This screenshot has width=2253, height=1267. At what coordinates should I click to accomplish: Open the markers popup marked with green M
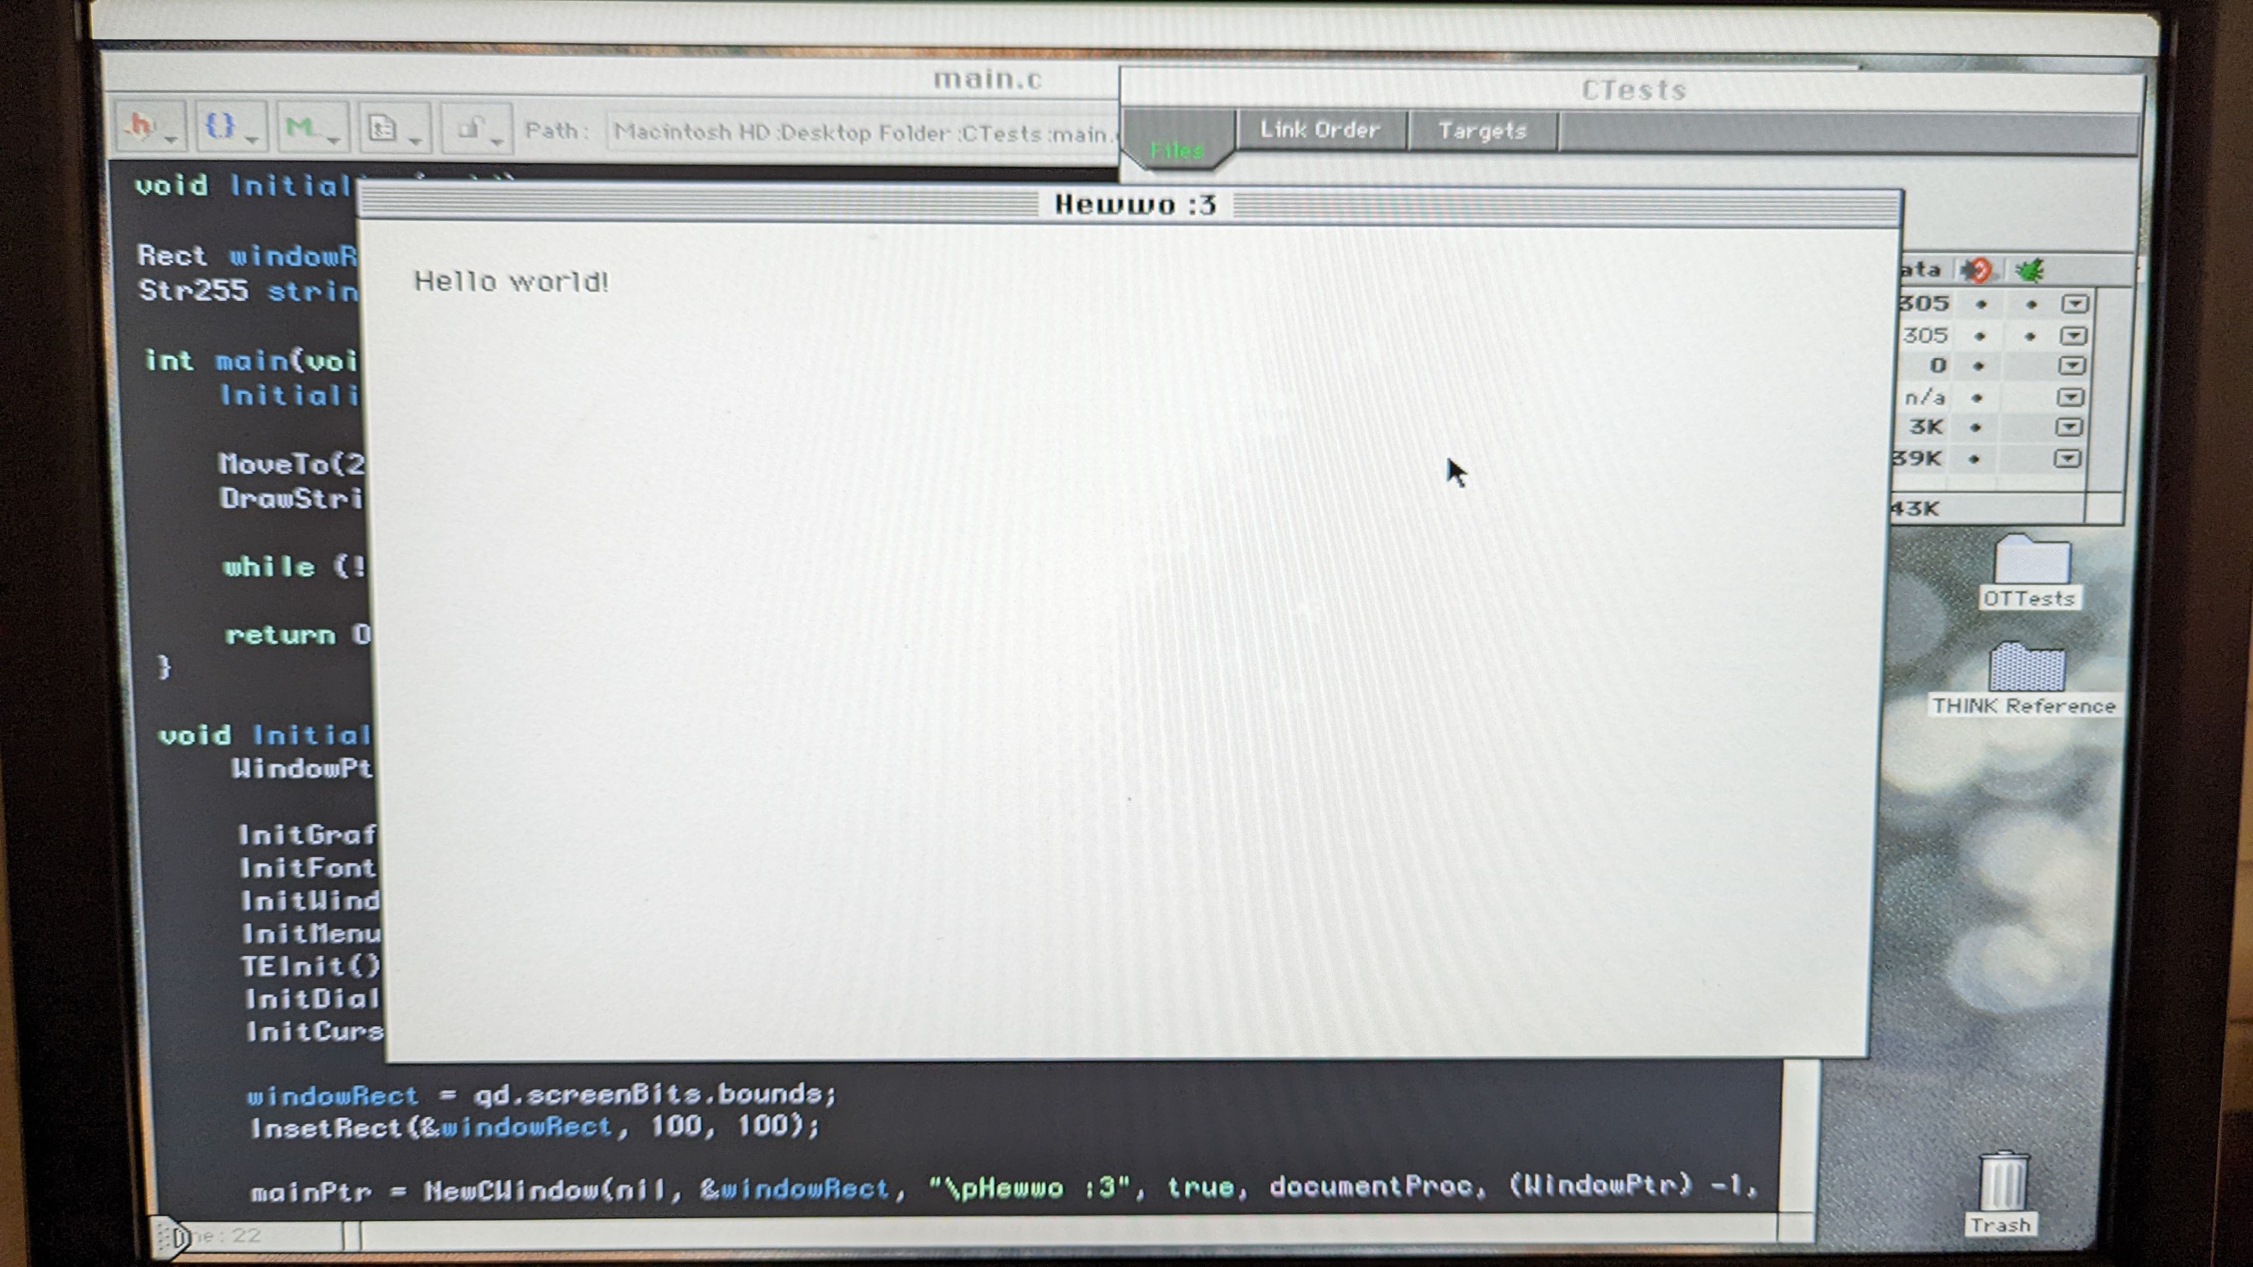click(301, 126)
